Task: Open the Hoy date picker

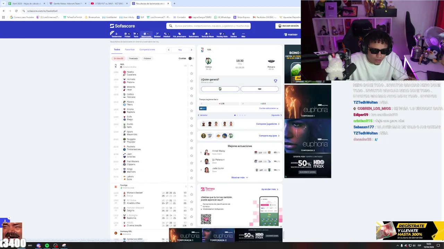Action: pyautogui.click(x=180, y=50)
